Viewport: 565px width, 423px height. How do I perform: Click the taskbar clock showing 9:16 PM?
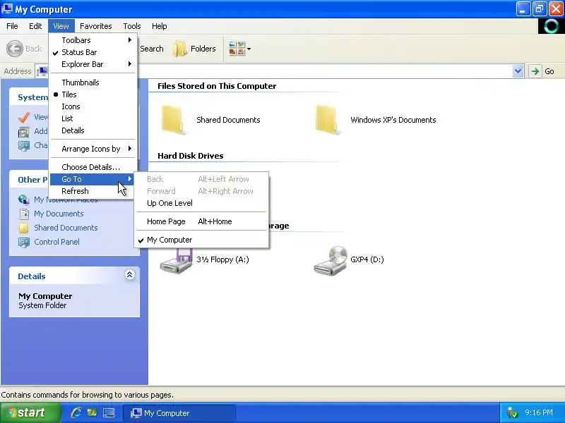coord(539,412)
